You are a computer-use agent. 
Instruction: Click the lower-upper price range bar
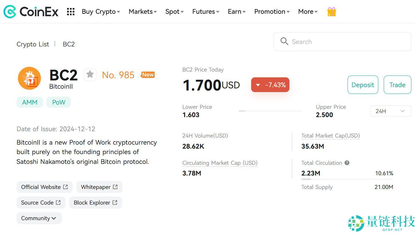270,111
